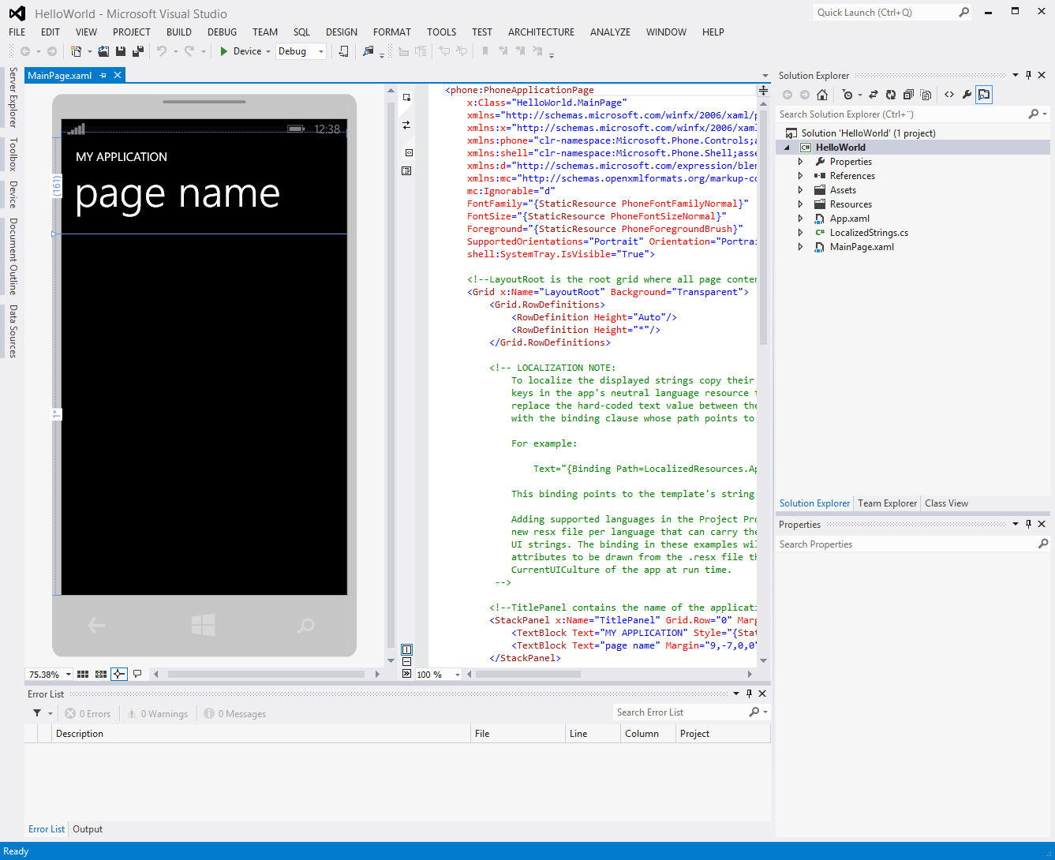Collapse the HelloWorld project node
The width and height of the screenshot is (1055, 860).
(787, 148)
